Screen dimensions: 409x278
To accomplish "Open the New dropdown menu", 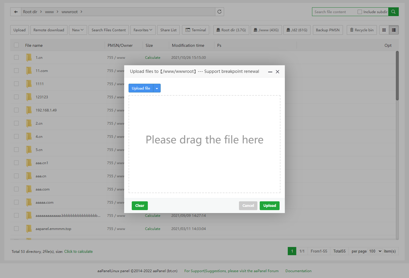I will (x=78, y=30).
